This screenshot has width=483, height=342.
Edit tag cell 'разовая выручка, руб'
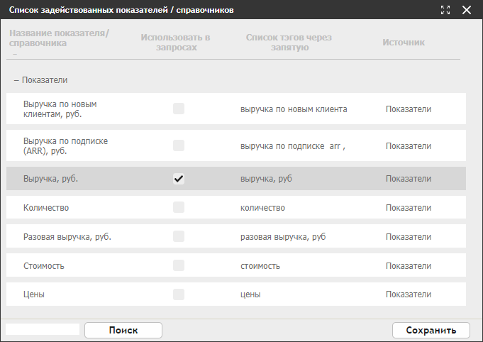click(283, 237)
